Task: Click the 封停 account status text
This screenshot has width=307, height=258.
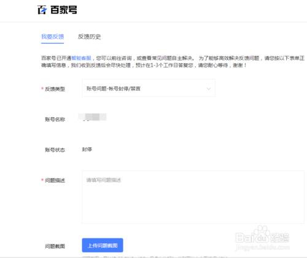Action: click(87, 150)
